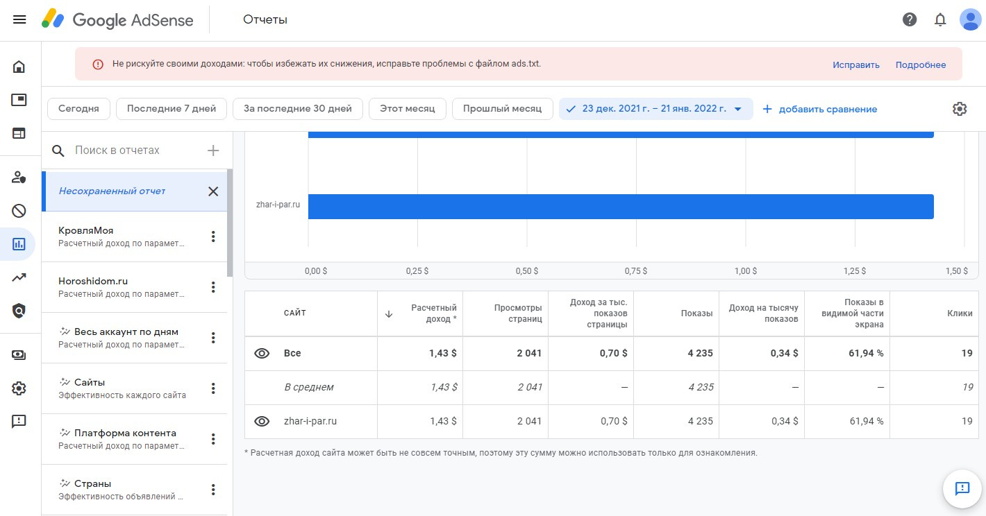
Task: Open the Blocking controls sidebar icon
Action: point(19,211)
